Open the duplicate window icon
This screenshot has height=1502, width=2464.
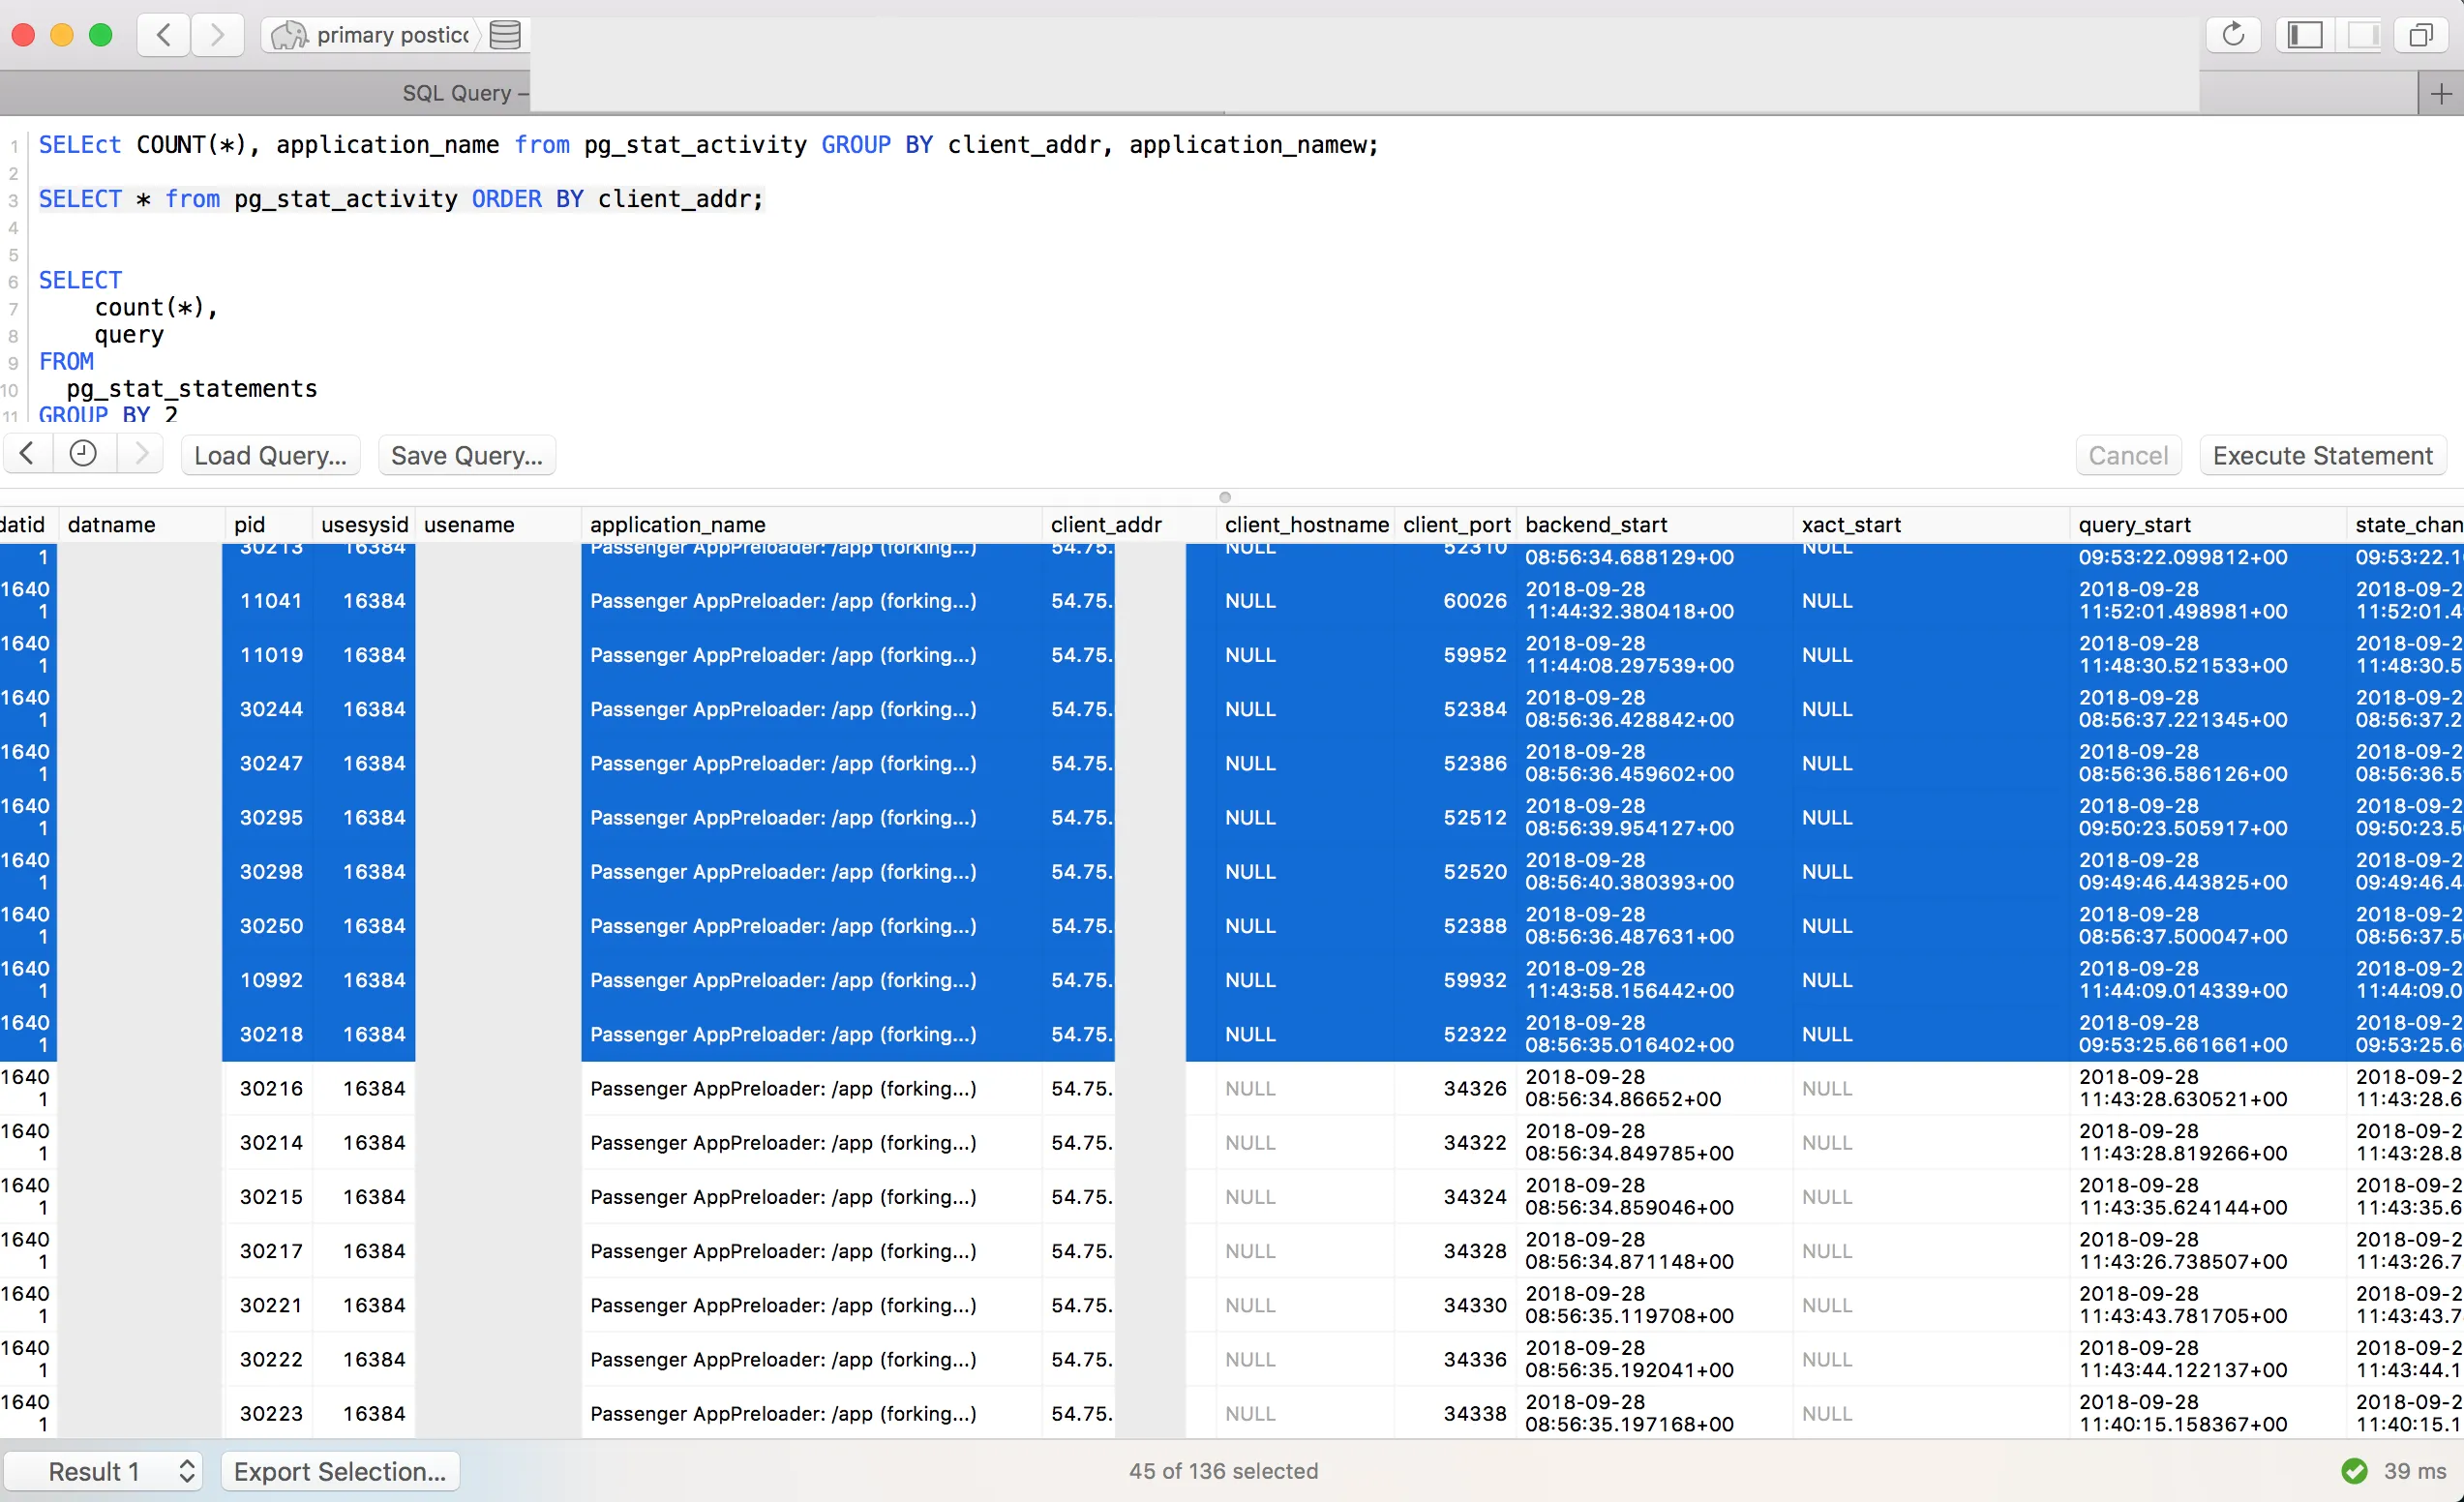(x=2421, y=35)
